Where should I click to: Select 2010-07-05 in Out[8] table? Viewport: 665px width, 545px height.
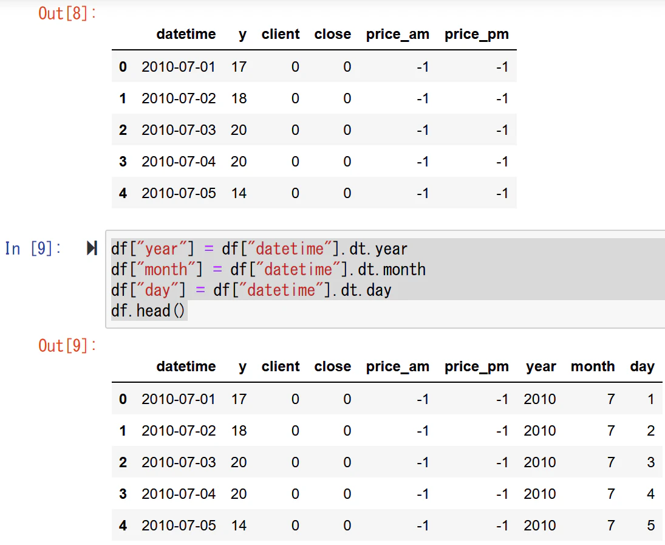(178, 193)
